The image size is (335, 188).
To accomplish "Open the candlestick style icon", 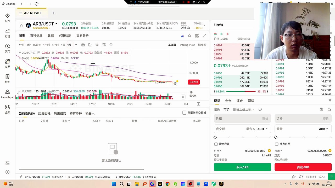I will (x=97, y=45).
